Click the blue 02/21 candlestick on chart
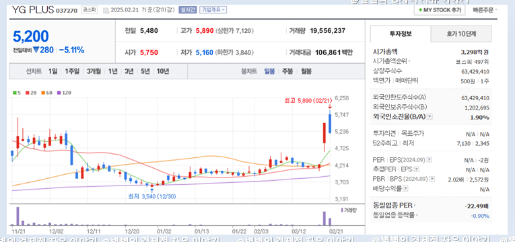515x242 pixels. [330, 122]
